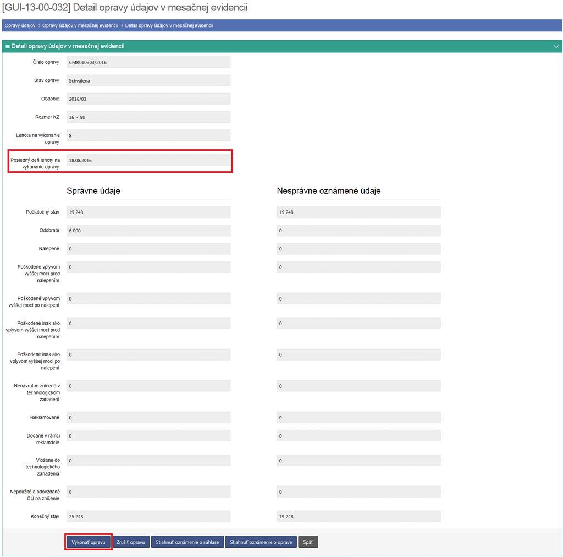Viewport: 563px width, 557px height.
Task: Click Správne Vložené do technologického zariadenia field
Action: coord(148,461)
